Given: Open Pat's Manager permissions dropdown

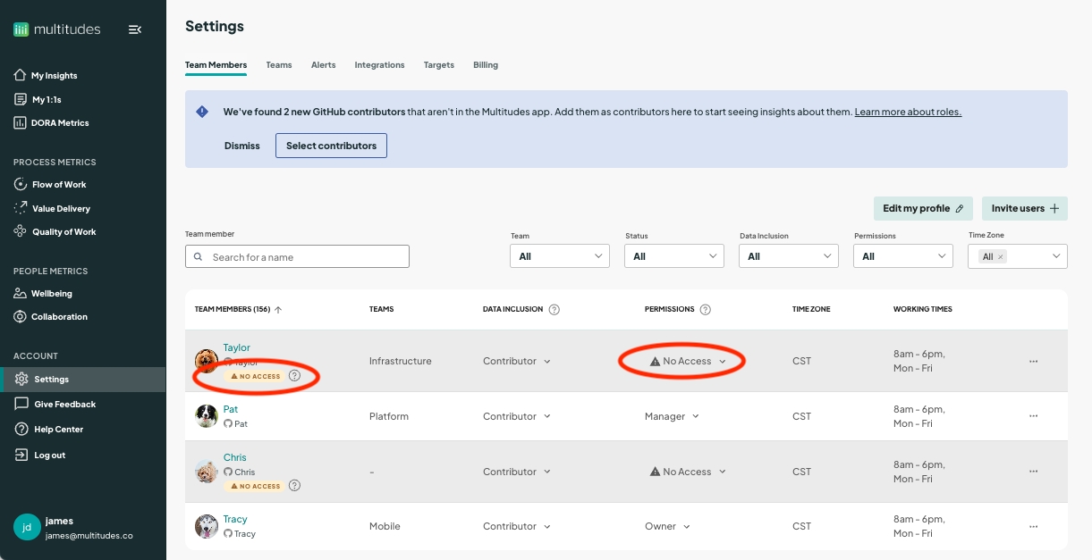Looking at the screenshot, I should pos(672,416).
